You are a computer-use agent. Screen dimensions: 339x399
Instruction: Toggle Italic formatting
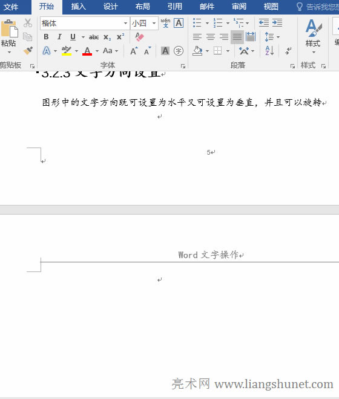[59, 37]
